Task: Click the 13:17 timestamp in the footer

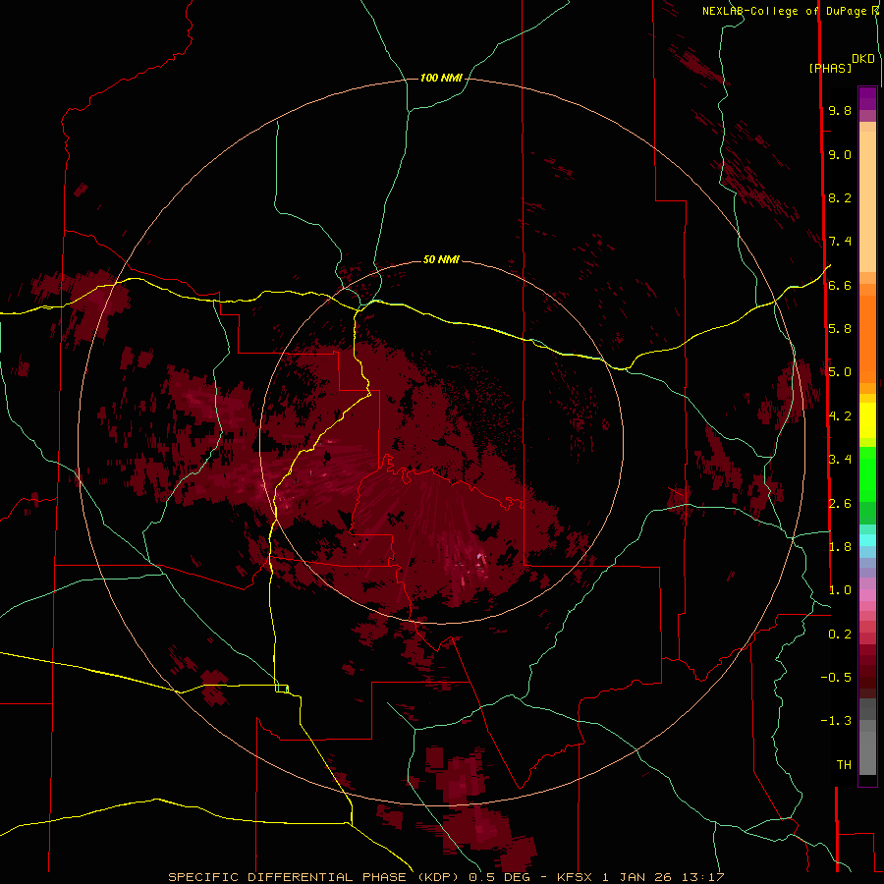Action: pyautogui.click(x=704, y=877)
